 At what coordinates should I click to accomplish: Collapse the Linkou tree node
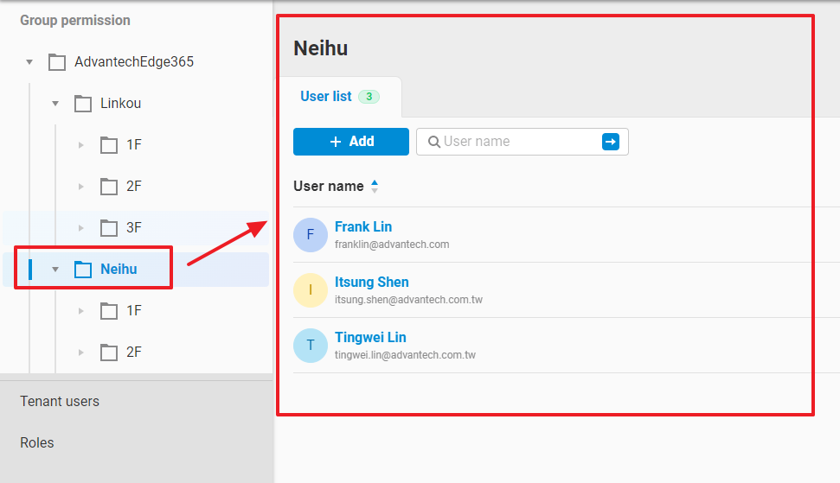pos(55,104)
